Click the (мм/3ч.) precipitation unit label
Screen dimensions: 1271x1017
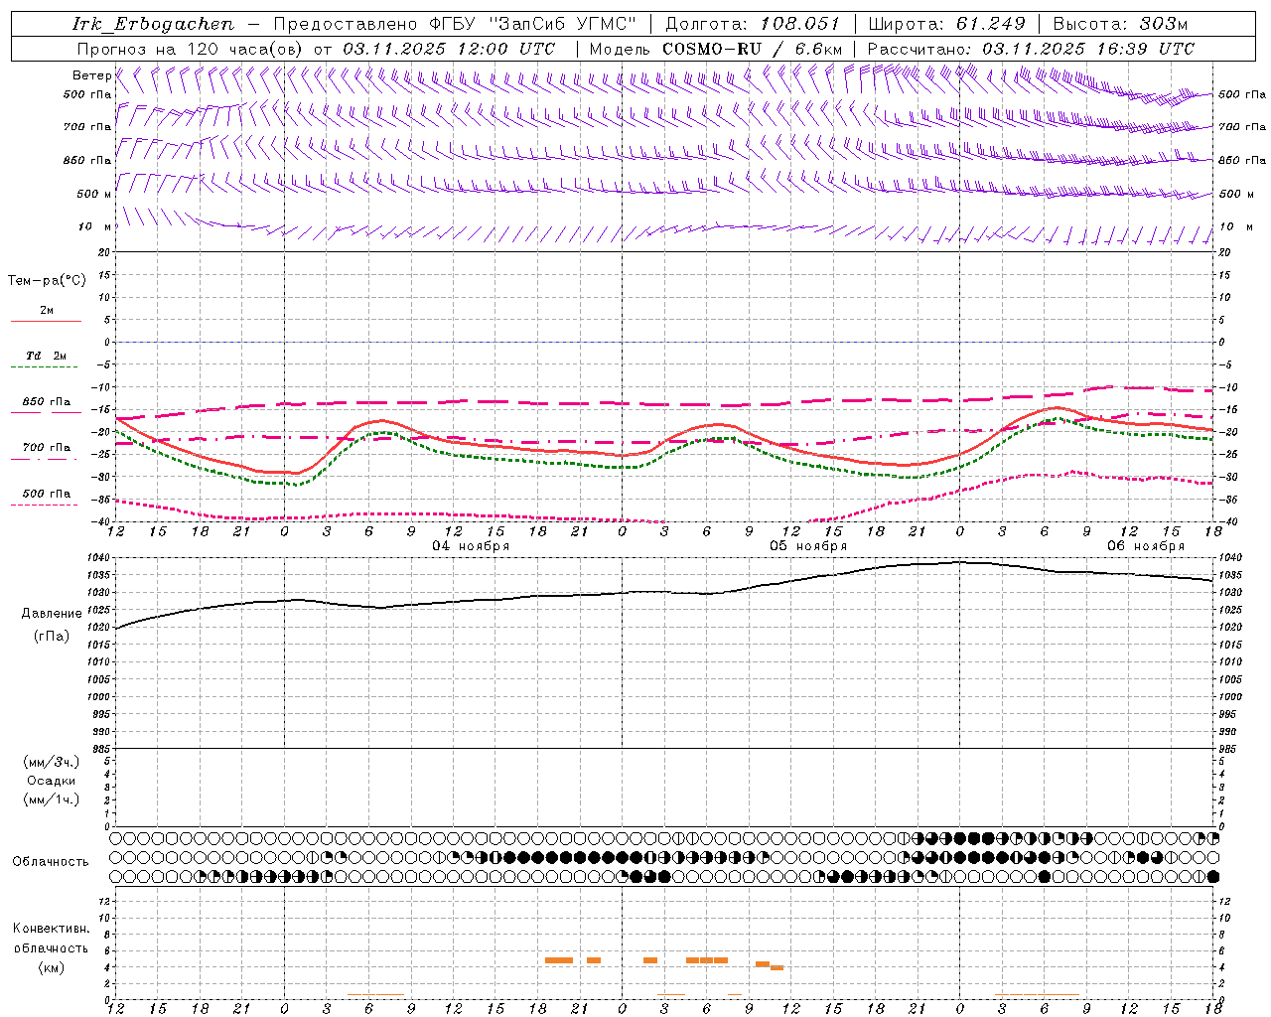tap(52, 763)
